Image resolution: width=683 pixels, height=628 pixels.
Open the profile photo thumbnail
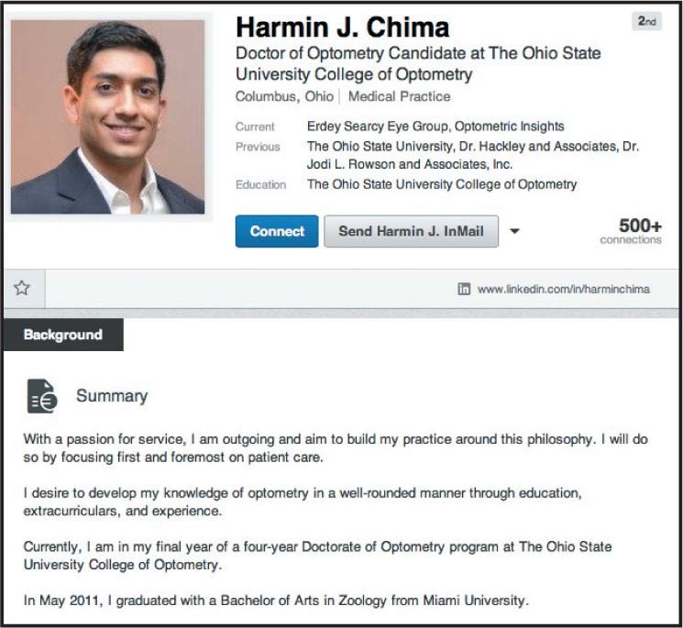pos(107,116)
